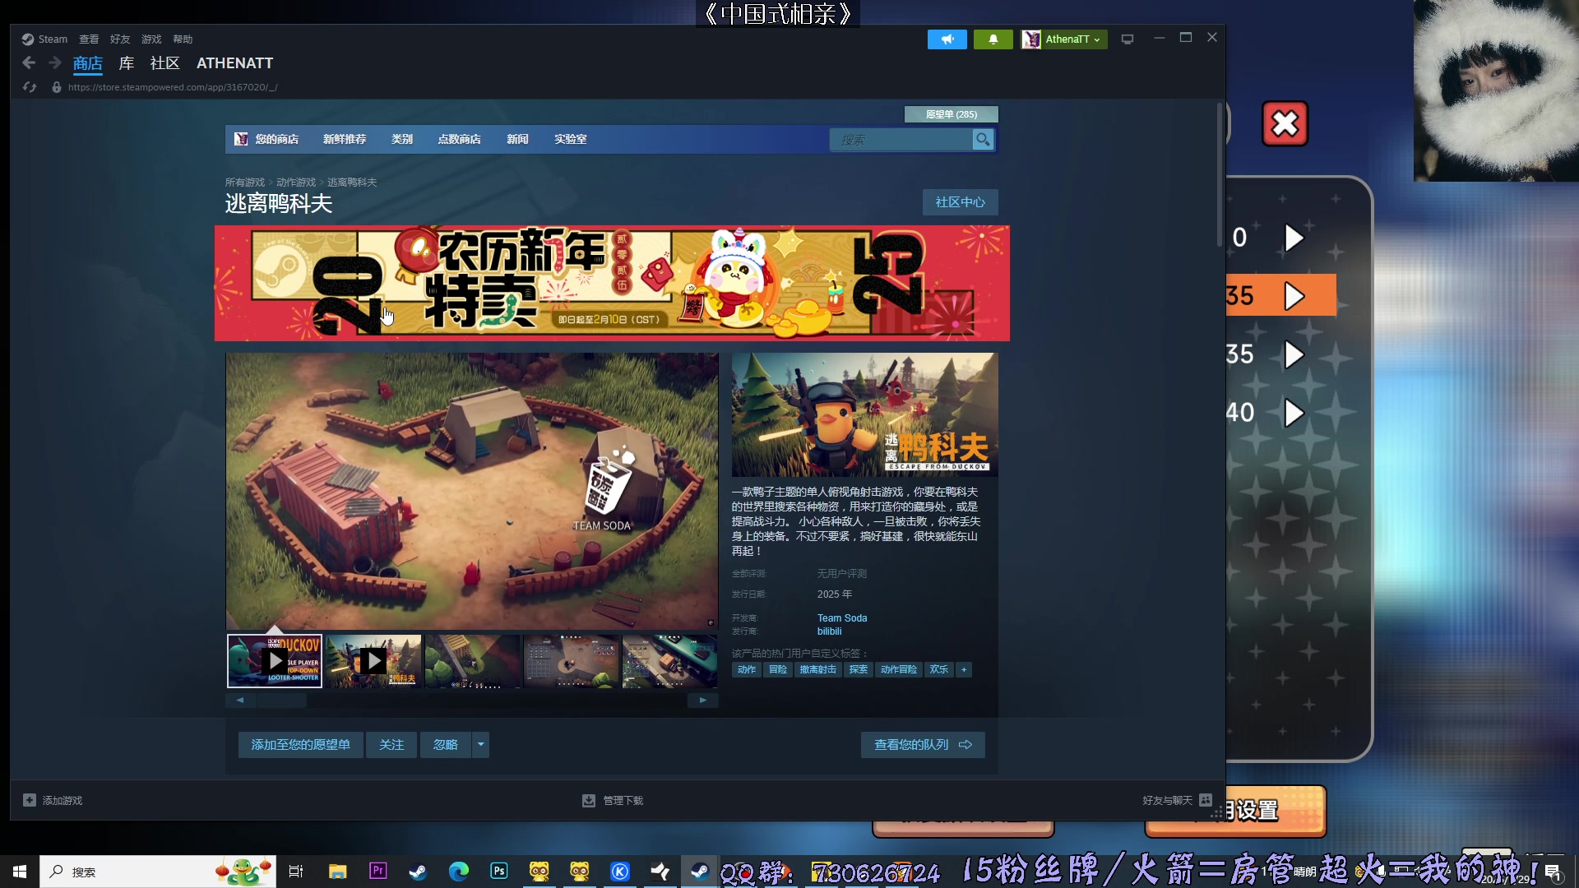The height and width of the screenshot is (888, 1579).
Task: Select the third screenshot thumbnail
Action: pyautogui.click(x=472, y=661)
